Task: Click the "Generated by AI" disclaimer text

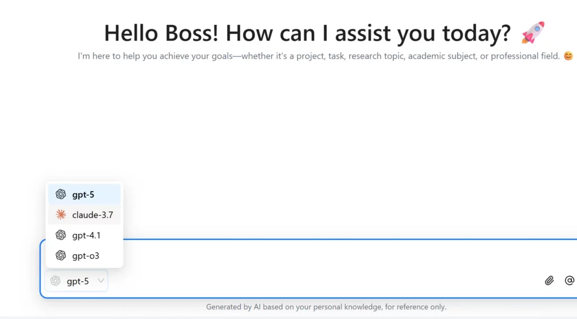Action: [x=326, y=307]
